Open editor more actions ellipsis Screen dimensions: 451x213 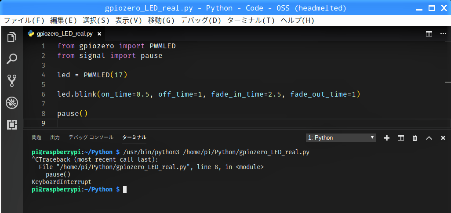pyautogui.click(x=443, y=34)
